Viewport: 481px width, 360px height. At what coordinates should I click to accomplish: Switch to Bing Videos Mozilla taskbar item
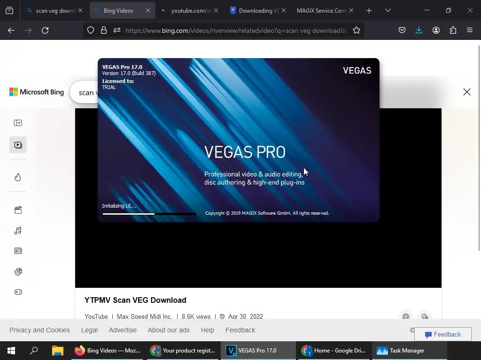click(x=108, y=351)
